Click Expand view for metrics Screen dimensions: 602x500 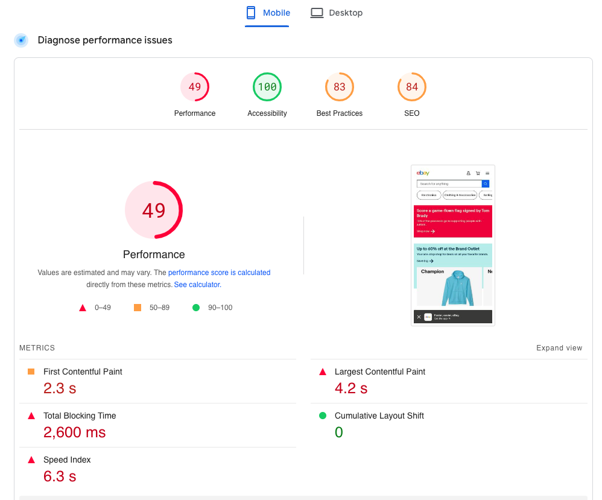pos(559,348)
